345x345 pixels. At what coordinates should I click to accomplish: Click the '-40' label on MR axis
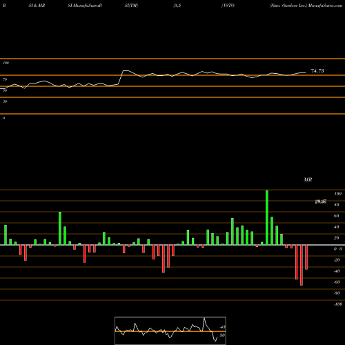click(x=337, y=271)
